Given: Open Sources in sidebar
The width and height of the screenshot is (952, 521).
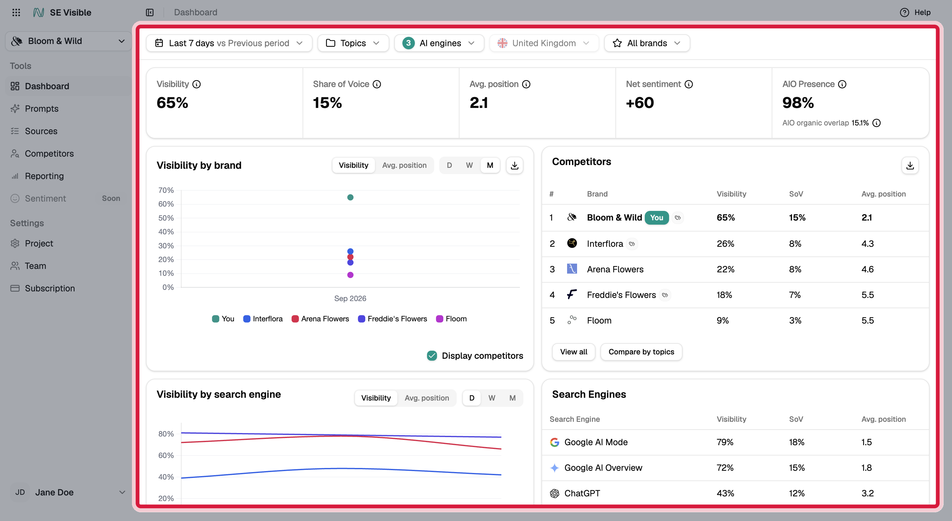Looking at the screenshot, I should coord(68,132).
